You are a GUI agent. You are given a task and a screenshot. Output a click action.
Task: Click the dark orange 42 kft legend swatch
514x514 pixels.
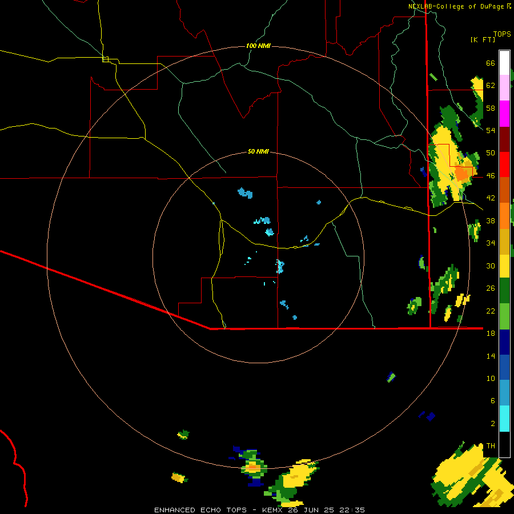(504, 190)
